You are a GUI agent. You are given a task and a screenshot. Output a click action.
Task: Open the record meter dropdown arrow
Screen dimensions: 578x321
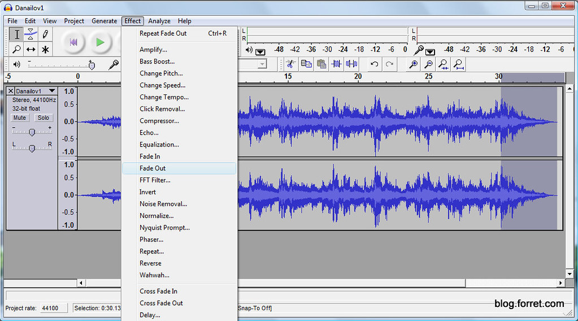click(430, 52)
